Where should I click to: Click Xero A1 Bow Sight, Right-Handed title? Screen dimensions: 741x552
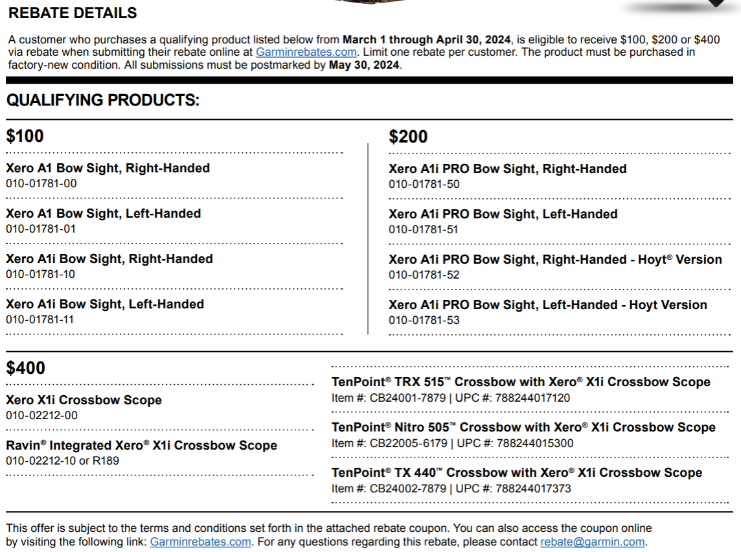[108, 168]
